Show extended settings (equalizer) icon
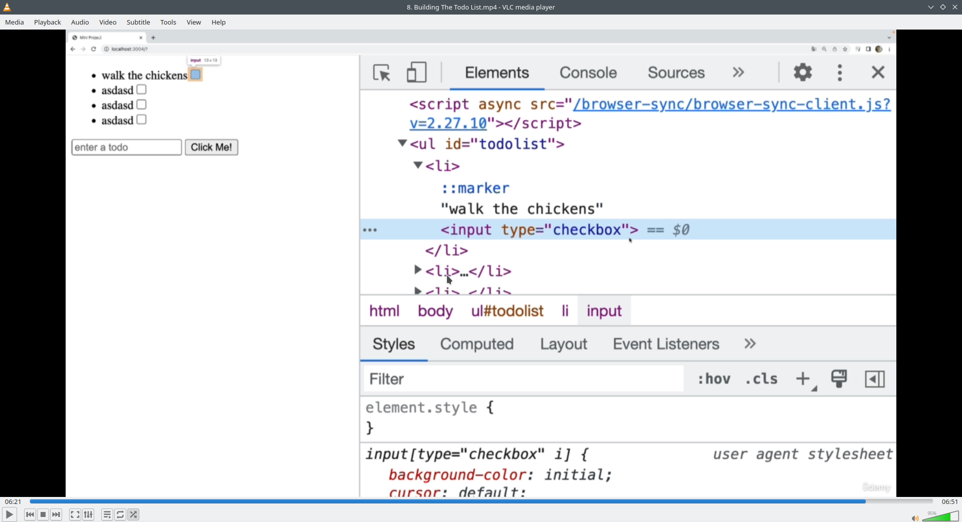The image size is (962, 522). [89, 514]
